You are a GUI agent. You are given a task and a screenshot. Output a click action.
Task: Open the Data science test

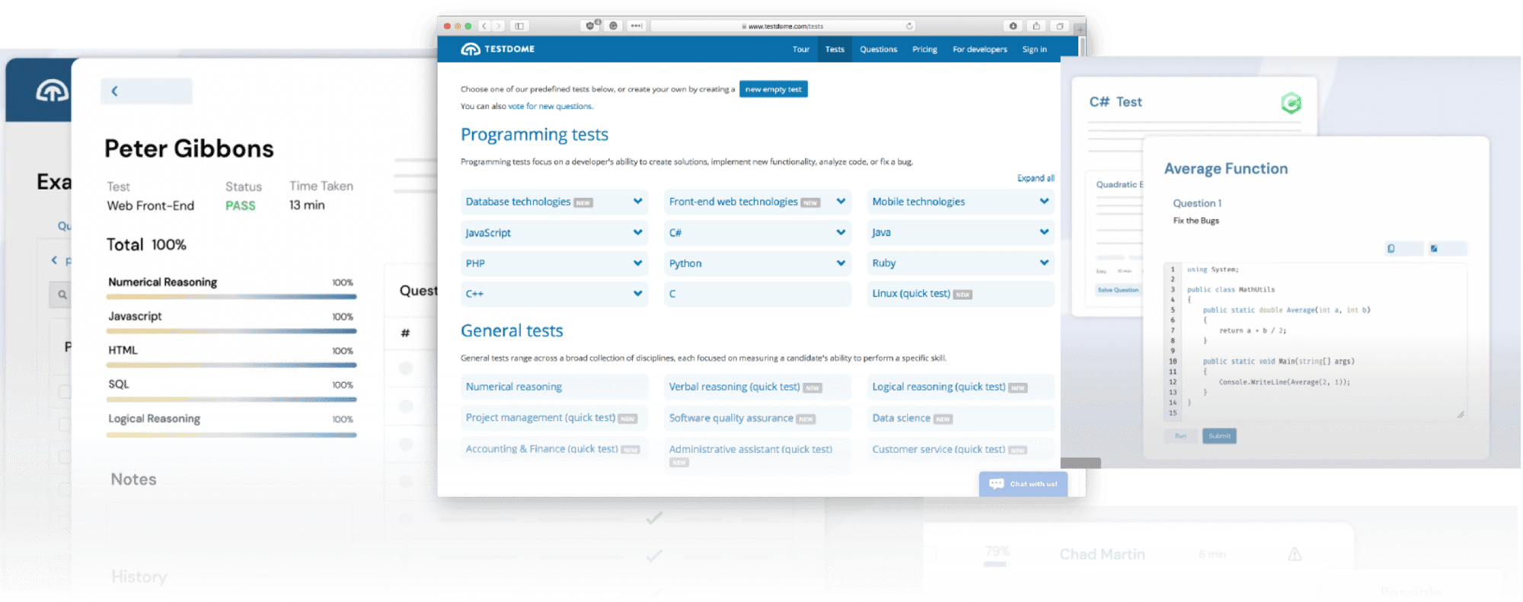tap(961, 418)
